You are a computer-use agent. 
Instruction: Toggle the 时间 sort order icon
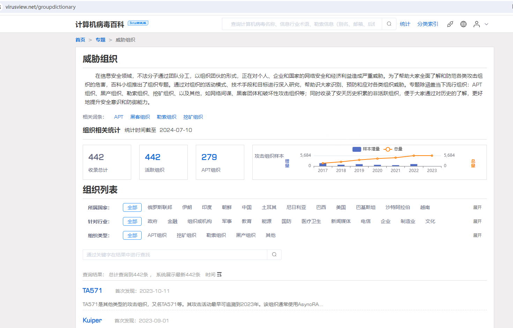pos(219,275)
